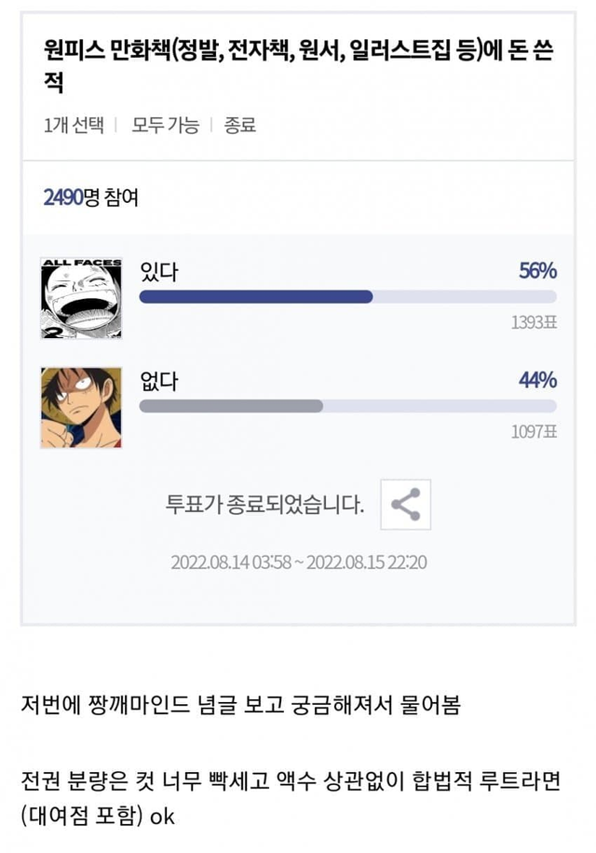Click the 투표가 종료되었습니다 message
Viewport: 596px width, 853px height.
(x=264, y=505)
